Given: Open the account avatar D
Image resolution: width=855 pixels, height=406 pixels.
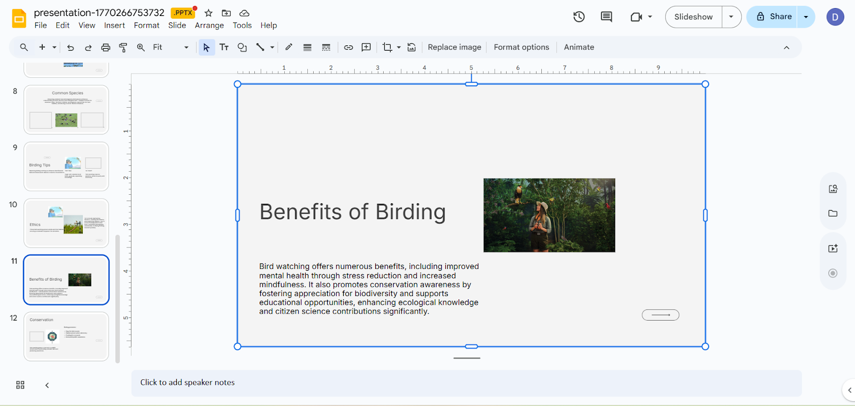Looking at the screenshot, I should pyautogui.click(x=835, y=17).
